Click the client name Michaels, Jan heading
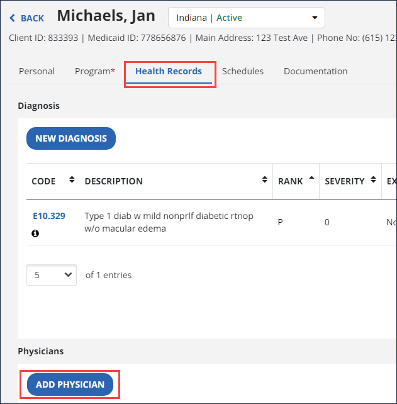Screen dimensions: 397x404 click(106, 16)
